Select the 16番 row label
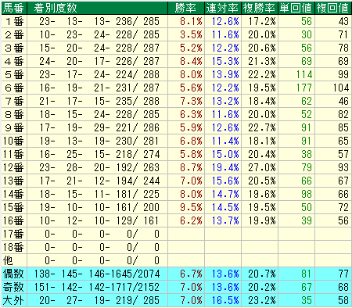Viewport: 352px width, 308px height. (13, 220)
